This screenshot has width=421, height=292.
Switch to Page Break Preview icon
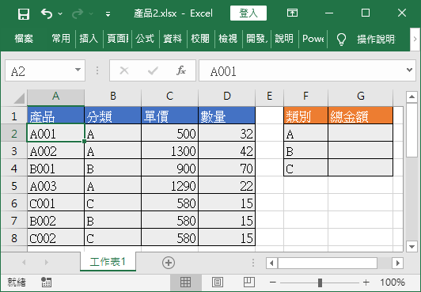249,282
